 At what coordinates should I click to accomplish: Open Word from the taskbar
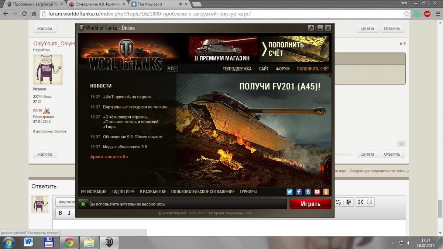[28, 242]
